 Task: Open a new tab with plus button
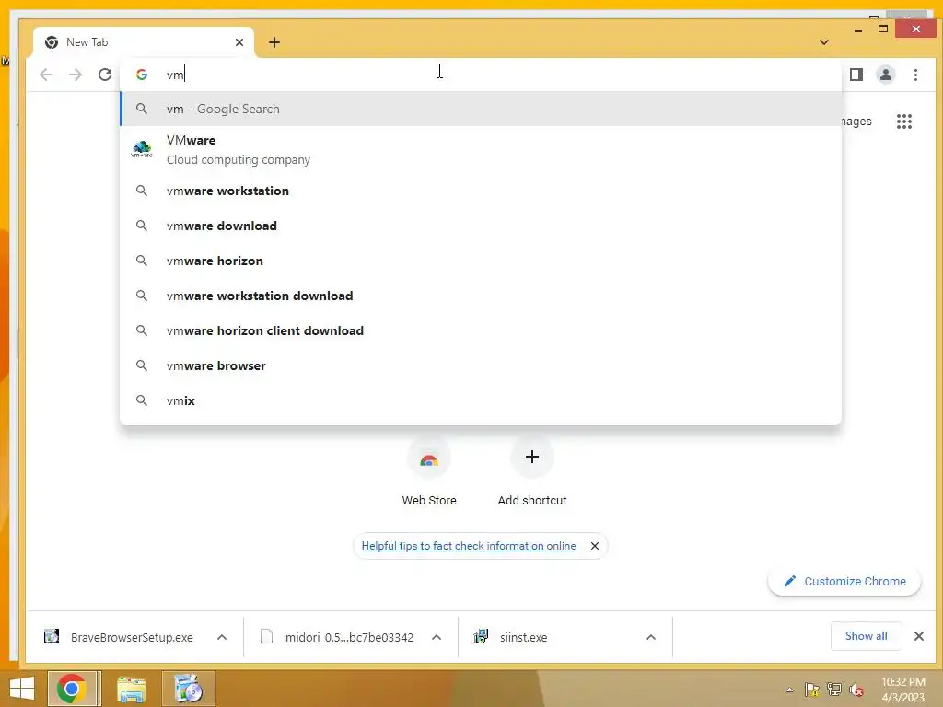click(274, 42)
